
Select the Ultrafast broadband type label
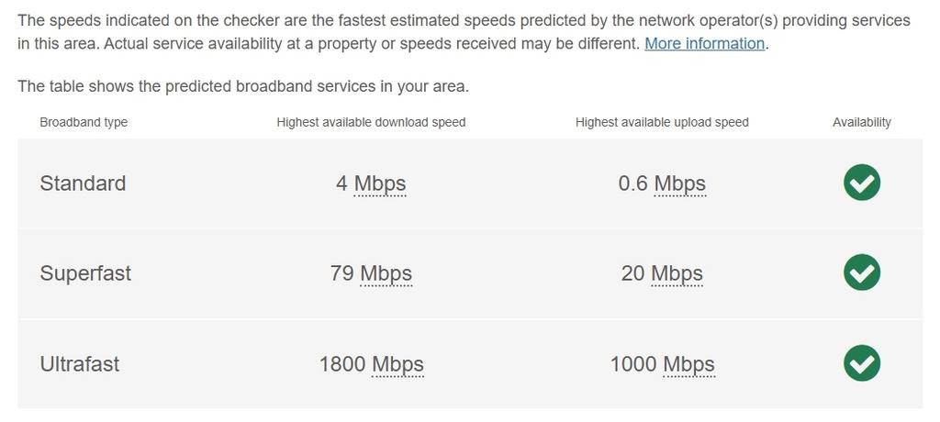80,364
